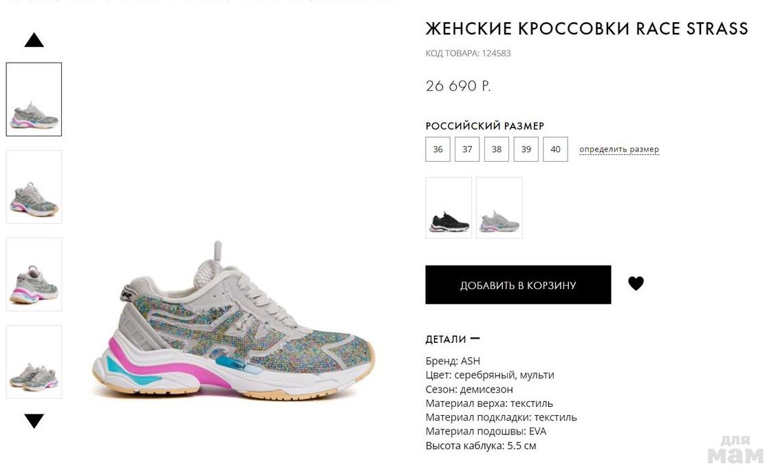Select Russian size 38
Screen dimensions: 776x475
click(497, 149)
